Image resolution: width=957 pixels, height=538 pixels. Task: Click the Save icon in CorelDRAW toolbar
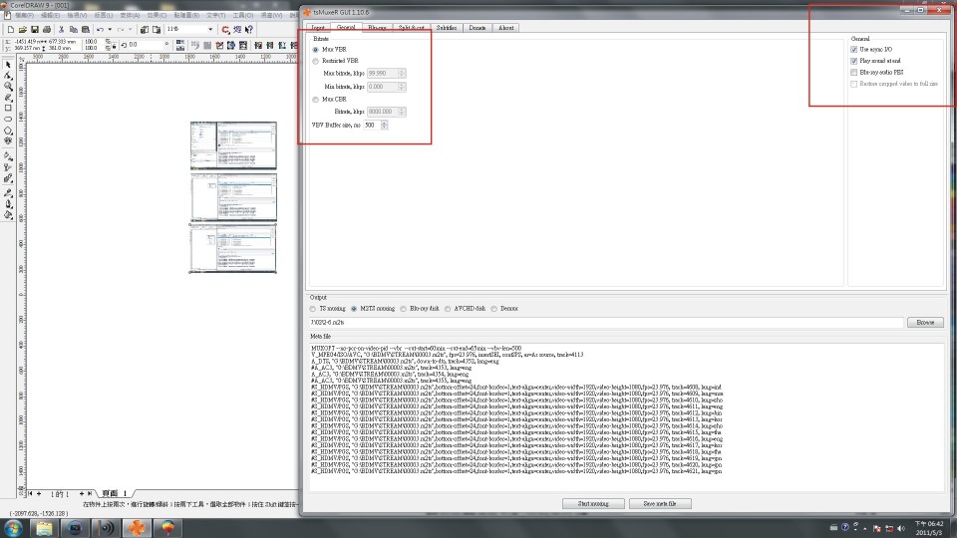[35, 29]
